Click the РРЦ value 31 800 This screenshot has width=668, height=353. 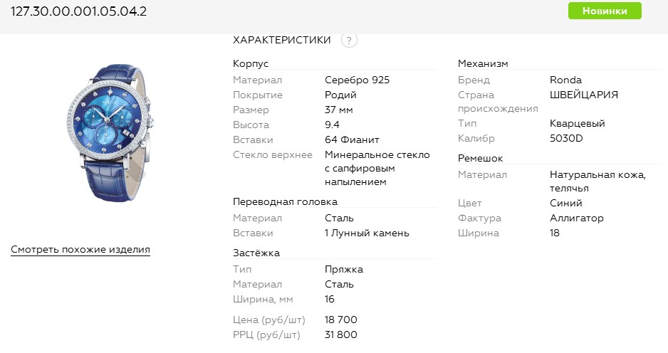coord(341,334)
